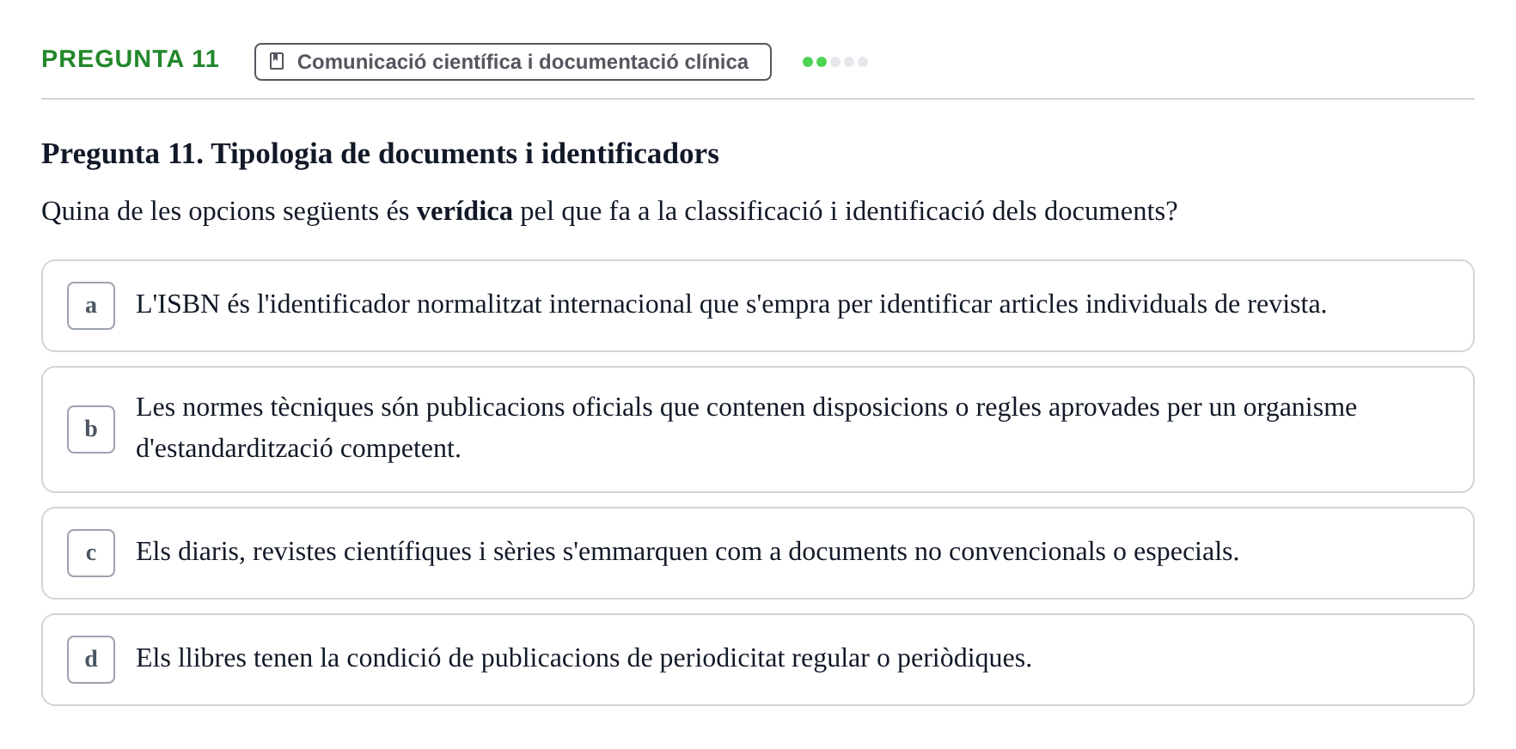Choose answer option c about diaris and revistes
This screenshot has height=749, width=1516.
(x=758, y=553)
